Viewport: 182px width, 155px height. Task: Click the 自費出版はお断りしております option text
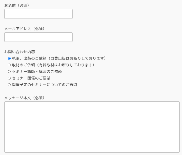77,58
